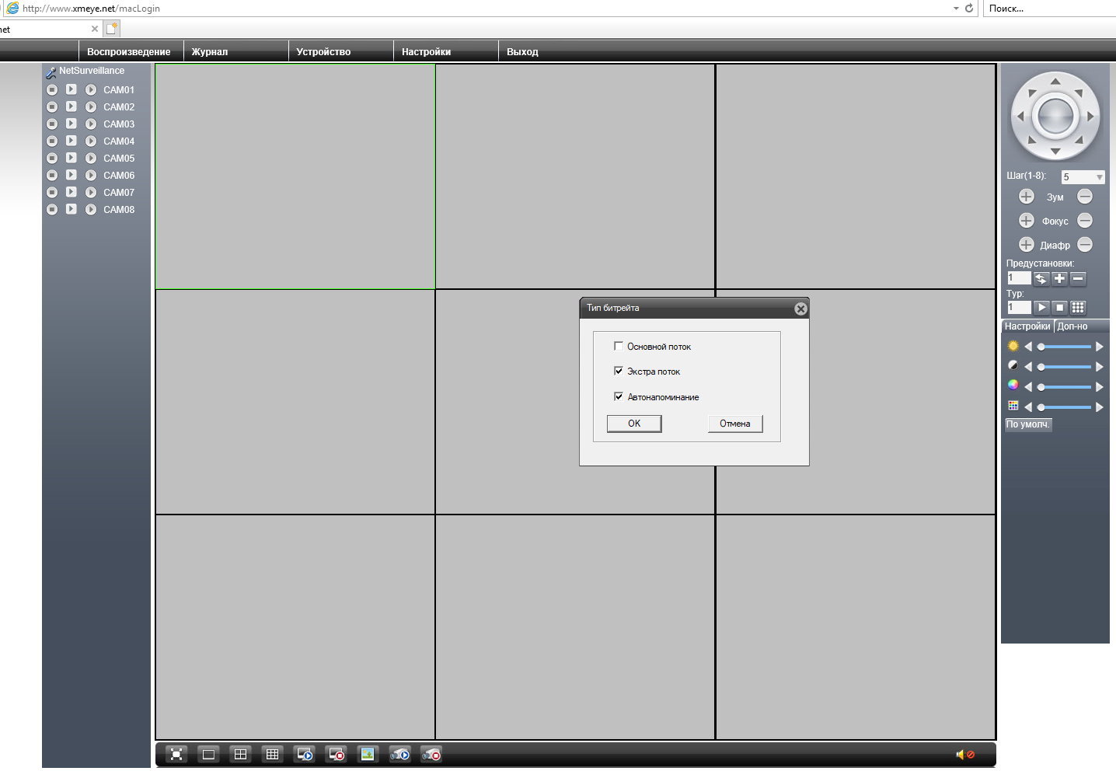Zoom in with plus beside Зум

pos(1026,197)
